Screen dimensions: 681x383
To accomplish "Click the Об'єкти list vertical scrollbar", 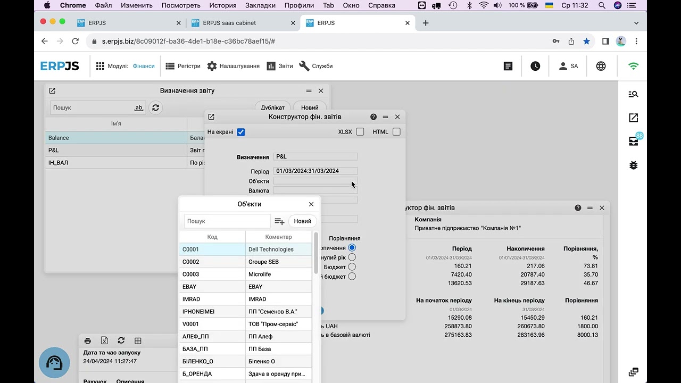I will [316, 253].
